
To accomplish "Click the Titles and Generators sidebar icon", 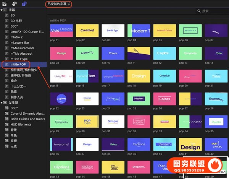I will click(24, 4).
